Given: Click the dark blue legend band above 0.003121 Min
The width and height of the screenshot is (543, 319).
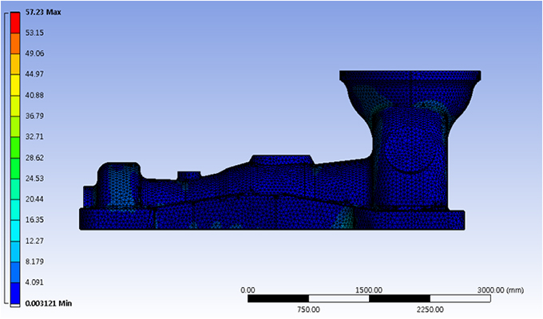Looking at the screenshot, I should click(x=15, y=293).
